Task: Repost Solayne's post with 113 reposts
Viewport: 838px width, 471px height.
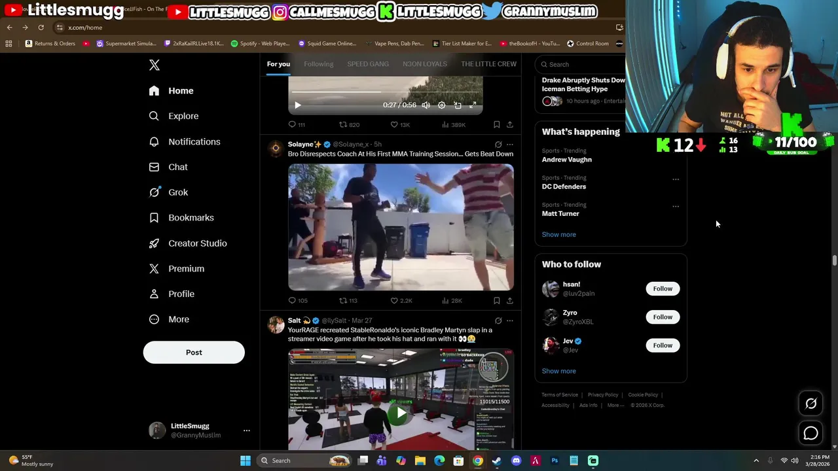Action: [x=348, y=300]
